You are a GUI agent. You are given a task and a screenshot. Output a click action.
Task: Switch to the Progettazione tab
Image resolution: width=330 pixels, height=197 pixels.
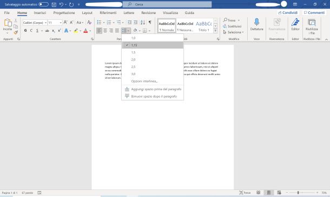pos(64,13)
